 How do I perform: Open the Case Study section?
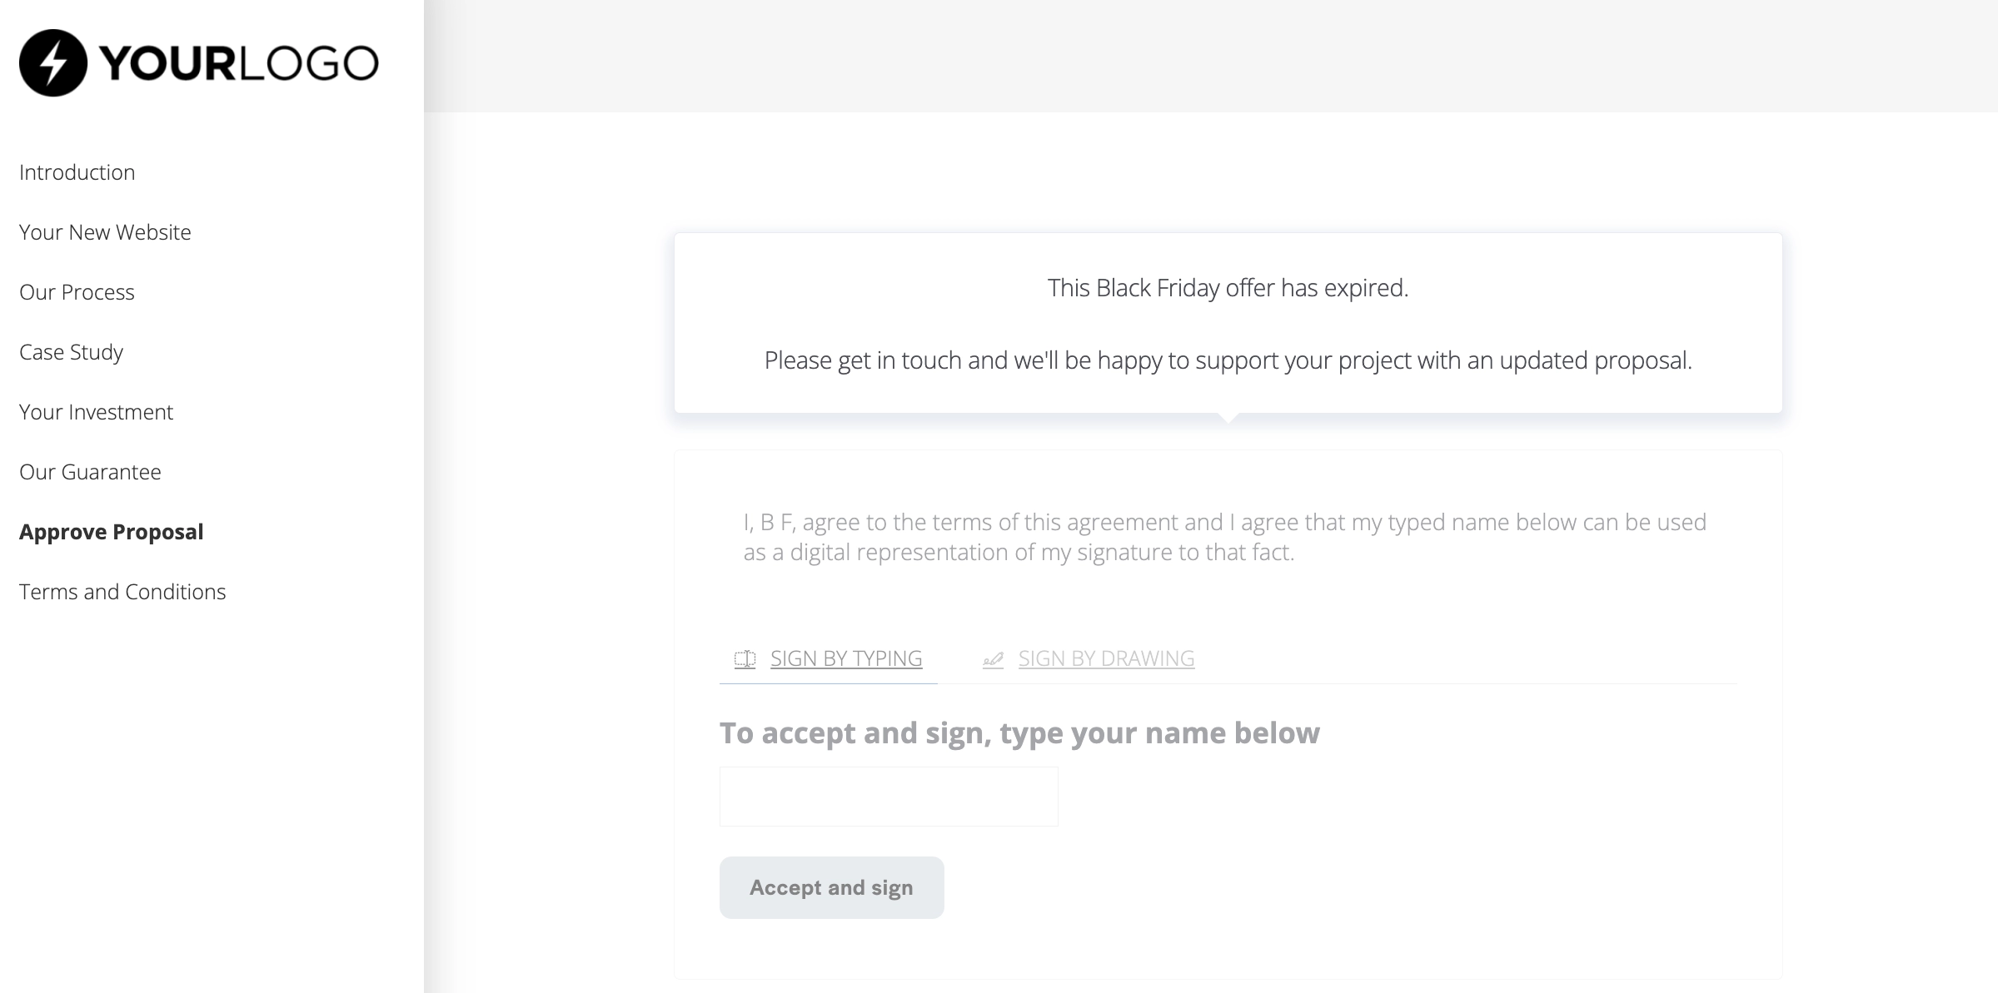[71, 352]
